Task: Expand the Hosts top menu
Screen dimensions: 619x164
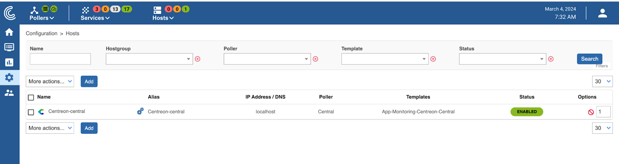Action: click(163, 18)
